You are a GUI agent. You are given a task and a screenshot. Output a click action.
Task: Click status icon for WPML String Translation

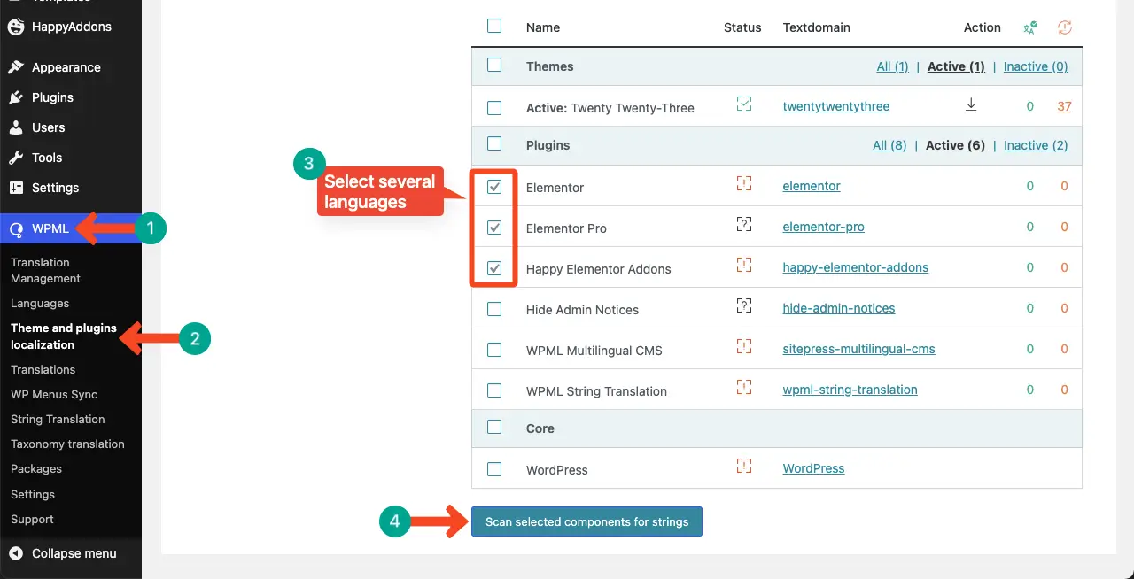pyautogui.click(x=744, y=387)
